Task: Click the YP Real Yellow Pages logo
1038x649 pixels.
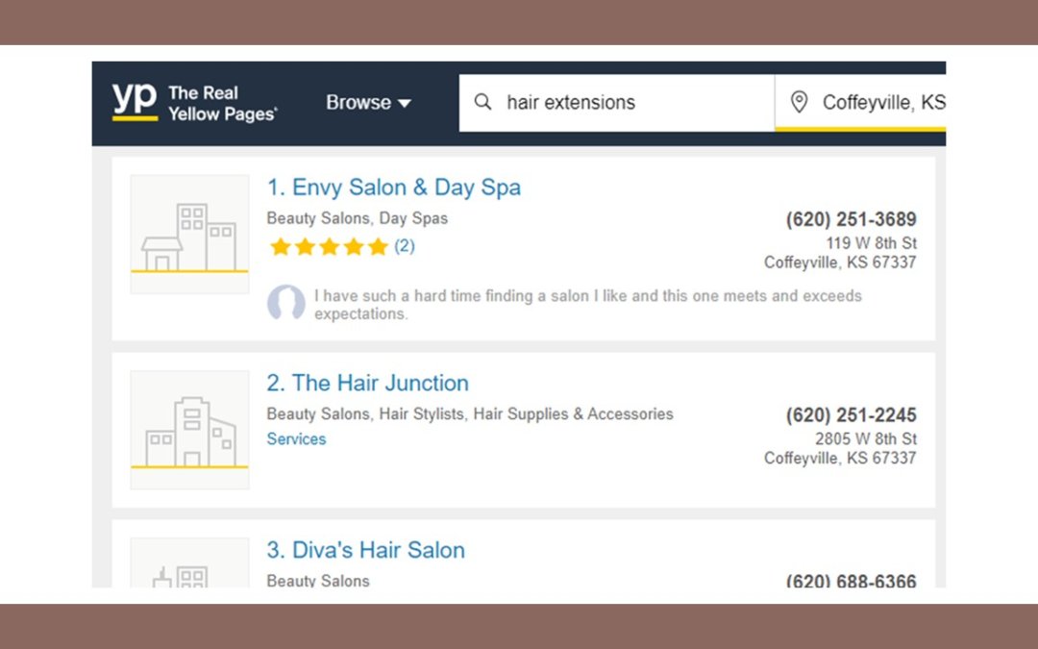Action: coord(194,103)
